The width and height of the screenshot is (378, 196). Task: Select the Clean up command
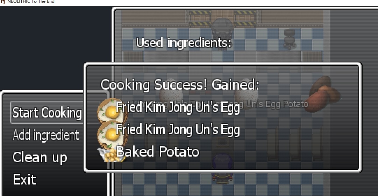(x=40, y=157)
